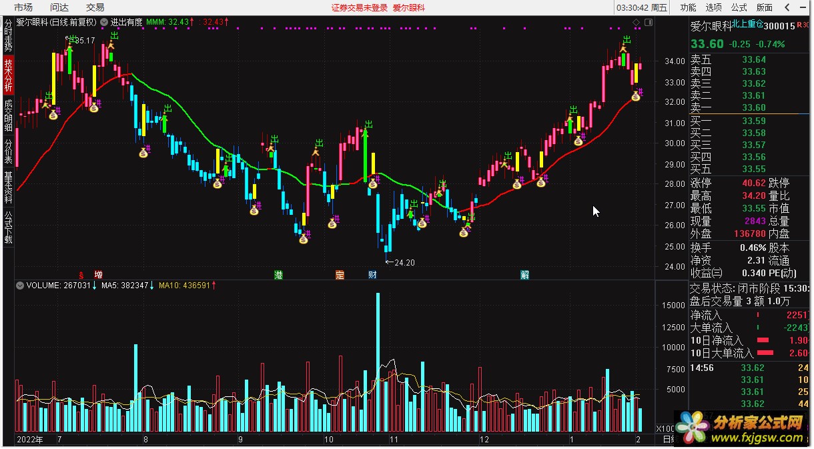Click the 14:56 trade tick row
This screenshot has width=814, height=449.
click(750, 368)
